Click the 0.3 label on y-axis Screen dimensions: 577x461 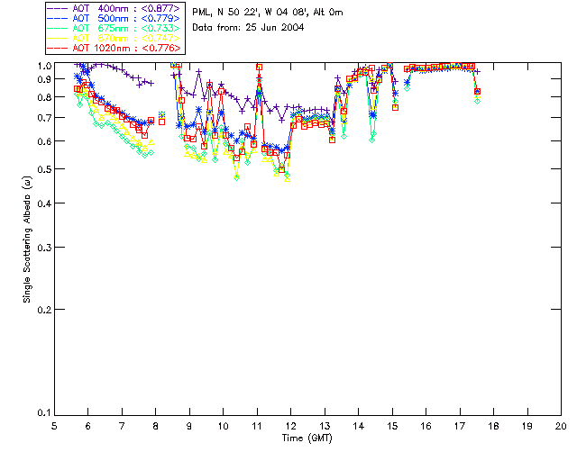tap(44, 248)
